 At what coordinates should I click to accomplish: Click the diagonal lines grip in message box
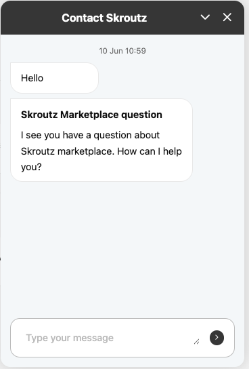pos(197,342)
